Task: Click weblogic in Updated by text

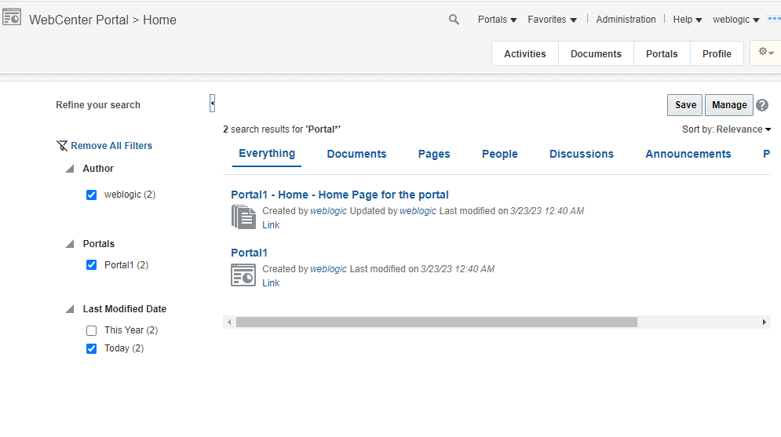Action: (418, 211)
